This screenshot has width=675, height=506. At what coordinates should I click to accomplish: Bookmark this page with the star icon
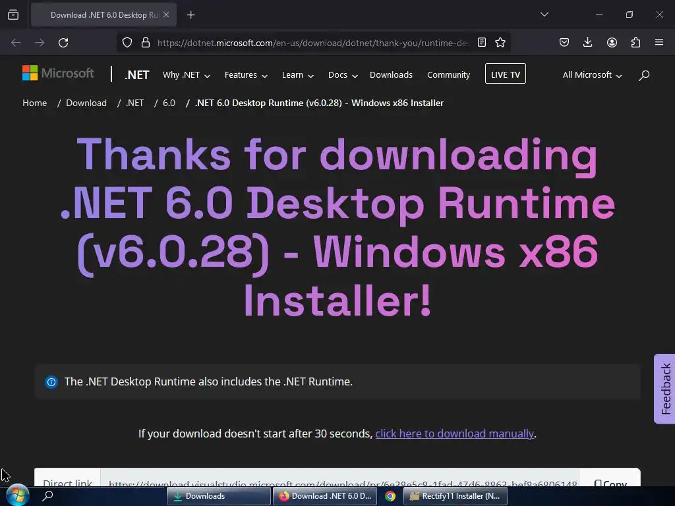pos(500,42)
